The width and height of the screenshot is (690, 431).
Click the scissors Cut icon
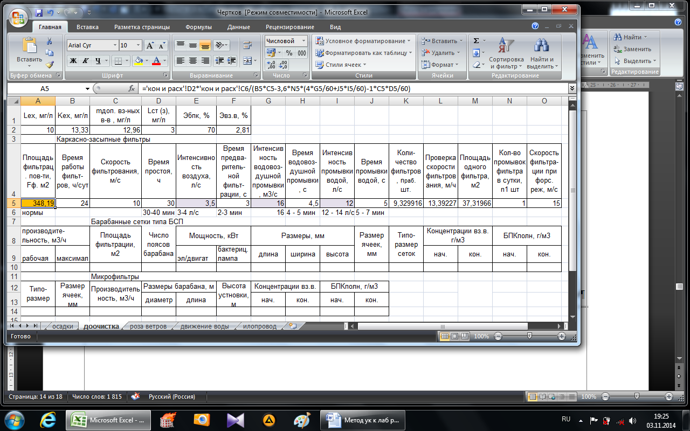click(50, 41)
